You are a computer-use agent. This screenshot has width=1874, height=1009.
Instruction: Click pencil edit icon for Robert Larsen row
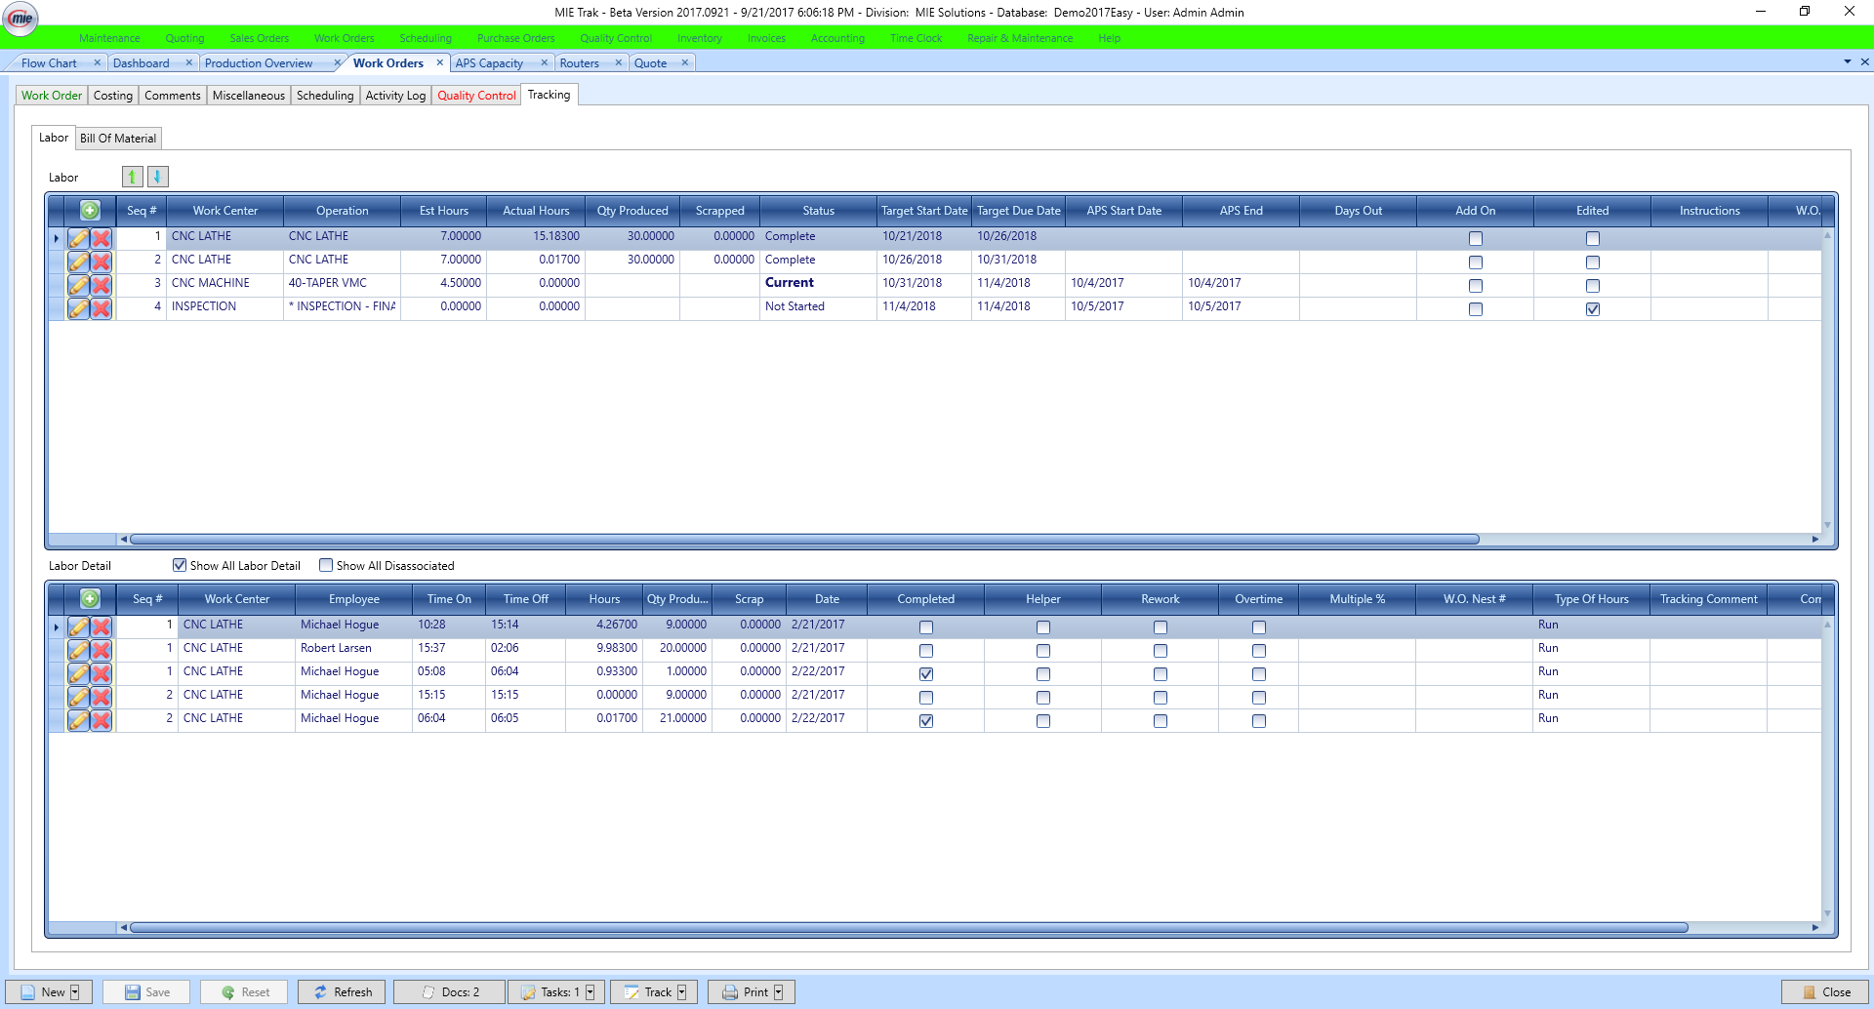click(x=78, y=650)
